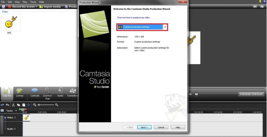Click the paste icon in timeline toolbar
Viewport: 267px width, 137px height.
coord(24,105)
